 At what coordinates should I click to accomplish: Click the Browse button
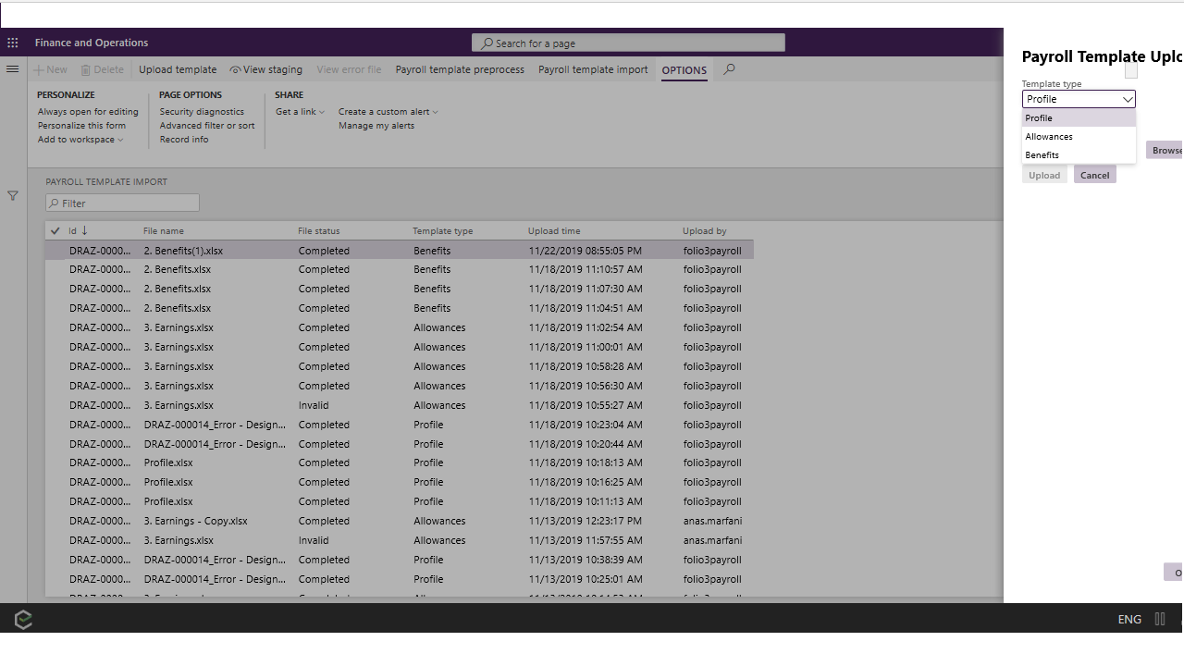pos(1165,150)
